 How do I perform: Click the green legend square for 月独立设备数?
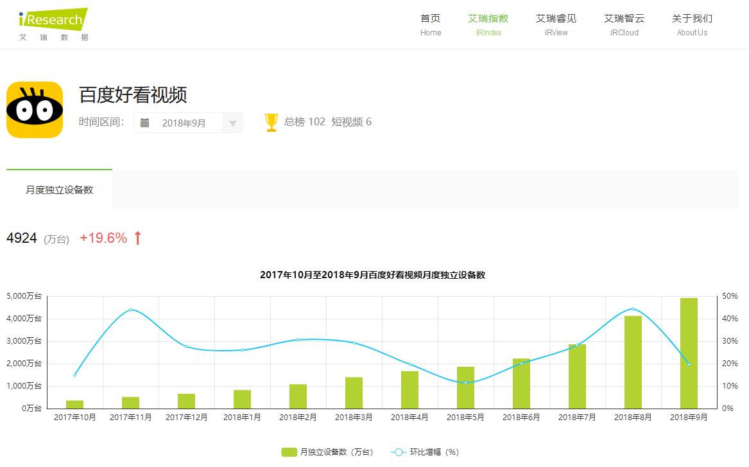point(291,452)
